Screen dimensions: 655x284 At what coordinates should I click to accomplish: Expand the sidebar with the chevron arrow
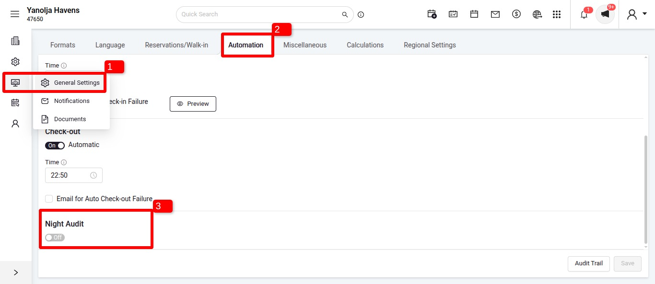point(15,273)
